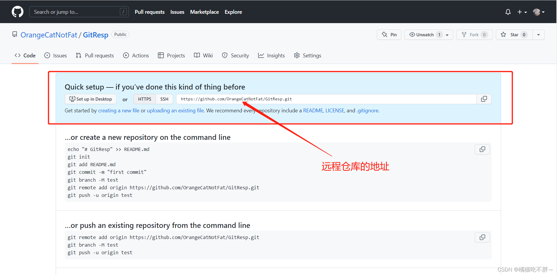Viewport: 557px width, 275px height.
Task: Click the line 'git push -u origin test' in create section
Action: 100,195
